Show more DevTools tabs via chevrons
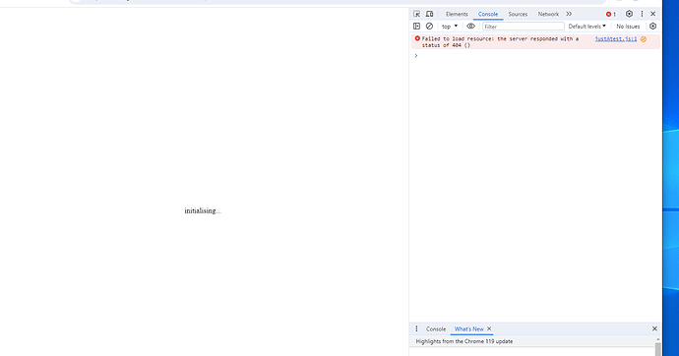Image resolution: width=679 pixels, height=356 pixels. (569, 14)
